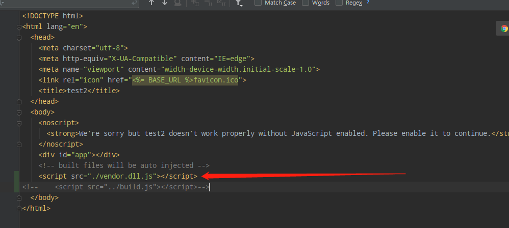
Task: Click the strong JavaScript warning text line
Action: pyautogui.click(x=277, y=133)
